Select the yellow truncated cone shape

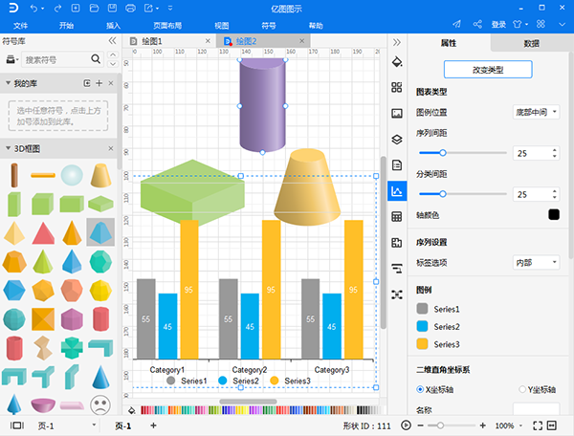coord(101,176)
